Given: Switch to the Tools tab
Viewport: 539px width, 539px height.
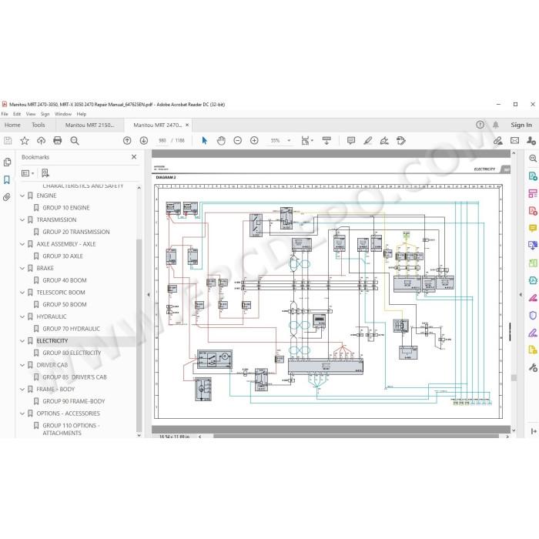Looking at the screenshot, I should [x=38, y=125].
